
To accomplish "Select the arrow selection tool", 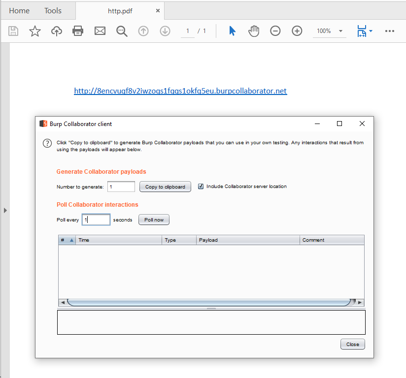I will coord(232,31).
